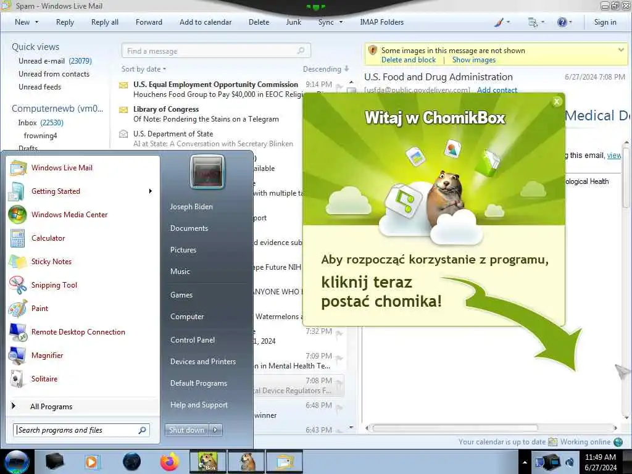The height and width of the screenshot is (474, 632).
Task: Open Control Panel from Start menu
Action: click(193, 340)
